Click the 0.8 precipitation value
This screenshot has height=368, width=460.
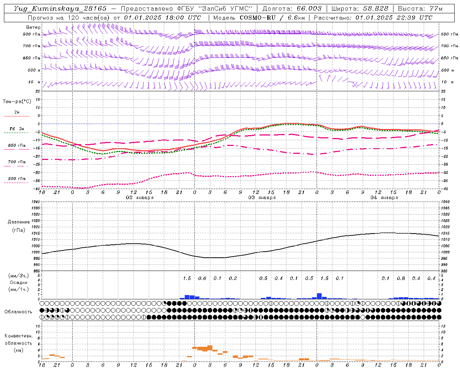click(x=401, y=278)
